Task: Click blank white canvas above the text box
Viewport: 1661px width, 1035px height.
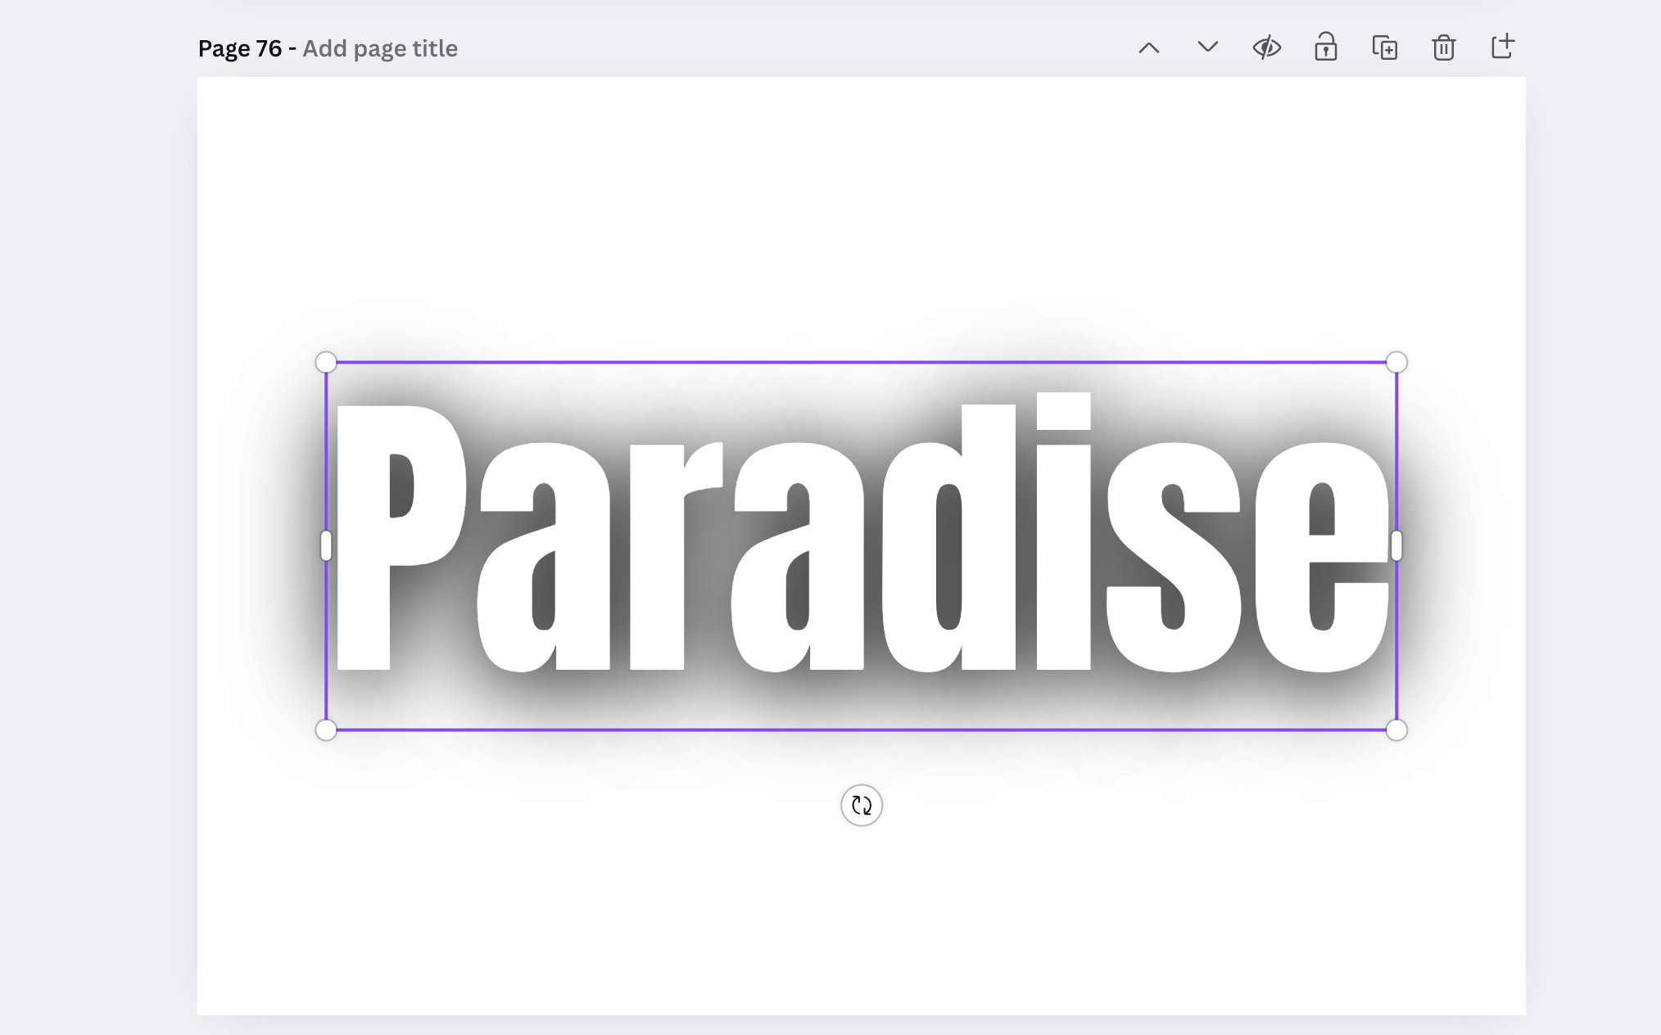Action: pos(860,205)
